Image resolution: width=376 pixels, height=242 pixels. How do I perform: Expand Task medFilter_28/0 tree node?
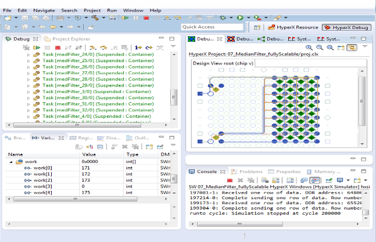coord(28,80)
